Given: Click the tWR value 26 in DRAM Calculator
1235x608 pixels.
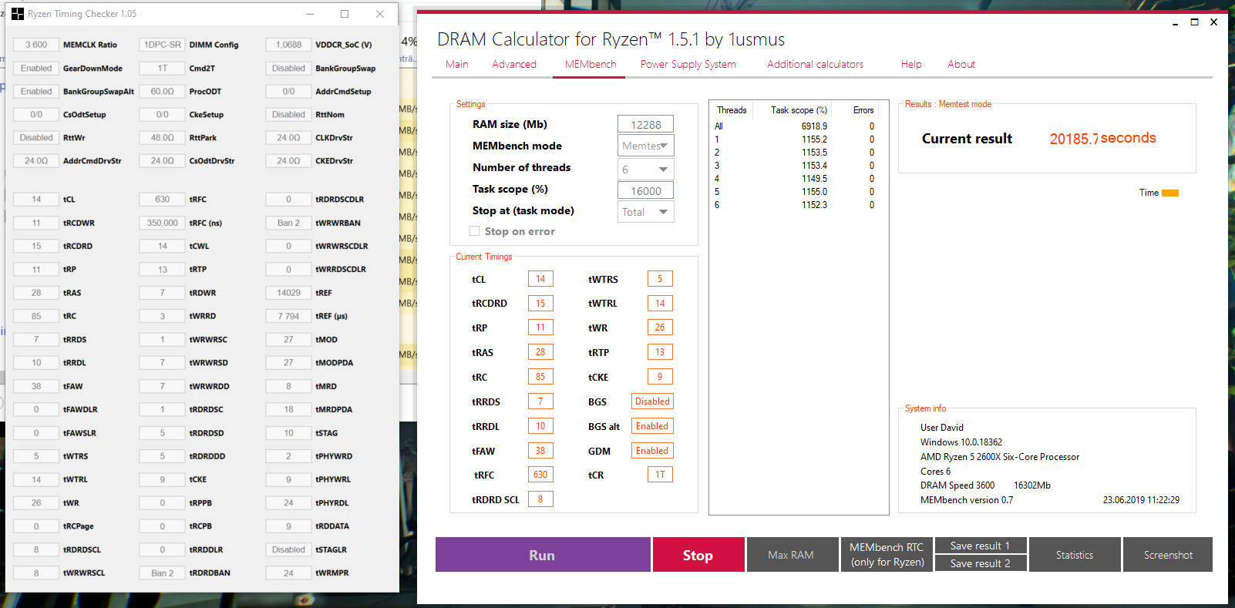Looking at the screenshot, I should pos(660,328).
